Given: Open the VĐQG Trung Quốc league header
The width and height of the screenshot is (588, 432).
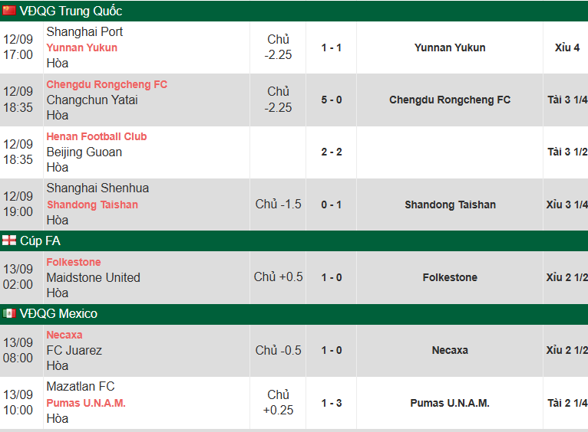Looking at the screenshot, I should click(x=71, y=11).
